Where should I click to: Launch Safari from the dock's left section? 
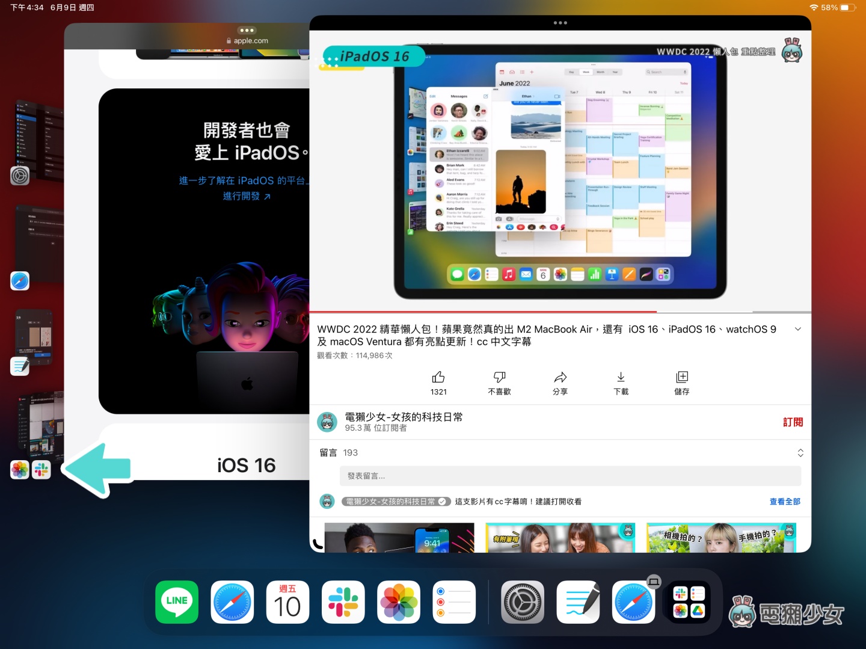coord(232,602)
